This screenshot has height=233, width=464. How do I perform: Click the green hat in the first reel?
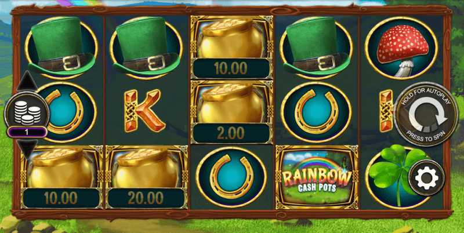coord(61,48)
